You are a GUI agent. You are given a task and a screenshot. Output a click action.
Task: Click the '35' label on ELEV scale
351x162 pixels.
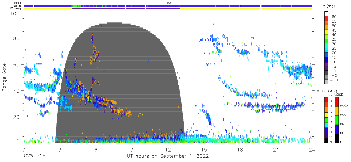[x=334, y=39]
